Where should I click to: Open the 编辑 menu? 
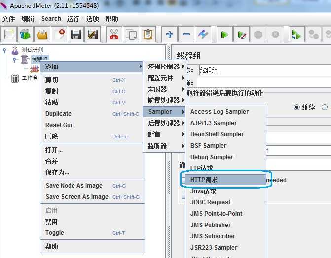28,19
